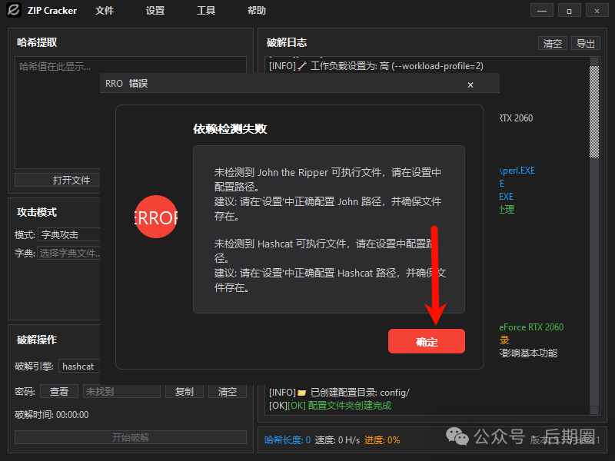Open the 工具 menu
The height and width of the screenshot is (461, 615).
(205, 10)
